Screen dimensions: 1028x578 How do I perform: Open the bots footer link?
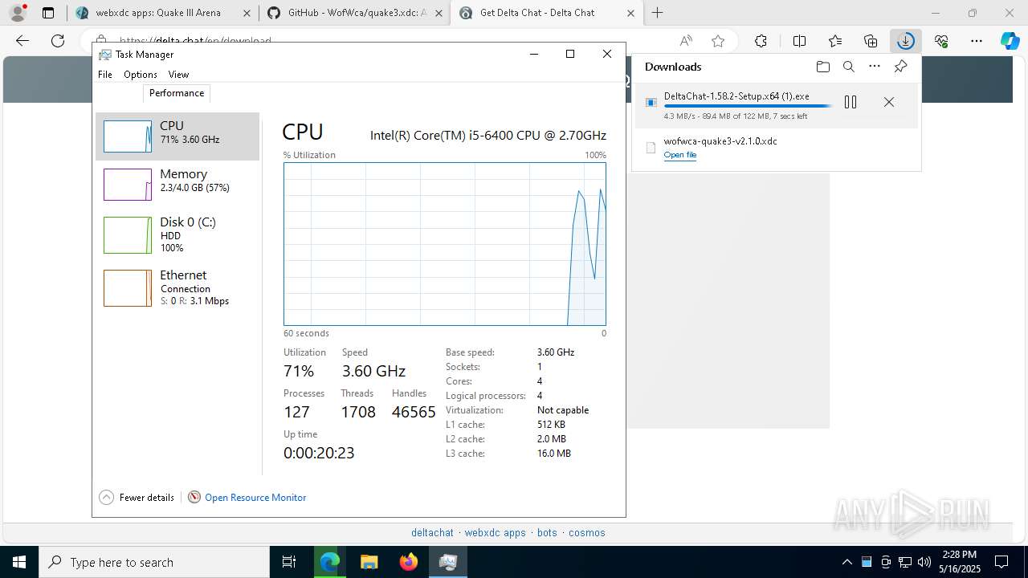tap(547, 533)
